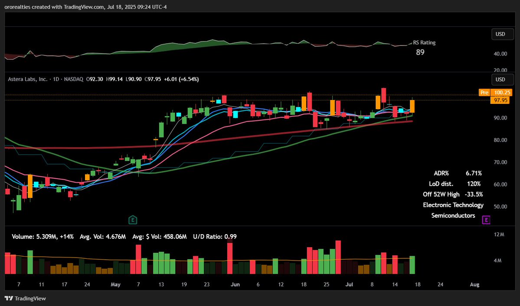
Task: Click the +6.01 (+6.54%) change value
Action: (x=181, y=79)
